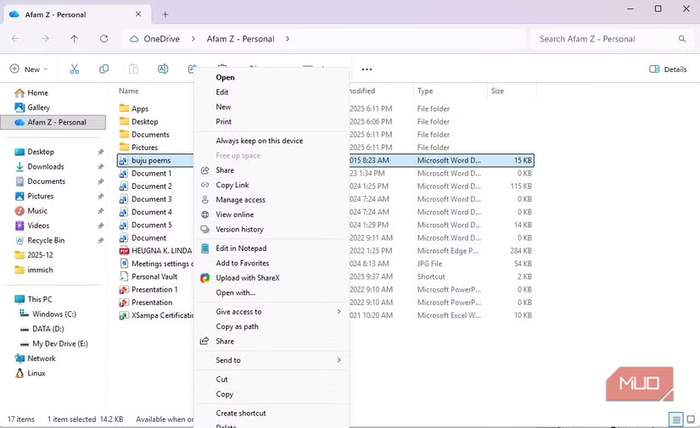Viewport: 700px width, 428px height.
Task: Toggle the Details pane
Action: 668,69
